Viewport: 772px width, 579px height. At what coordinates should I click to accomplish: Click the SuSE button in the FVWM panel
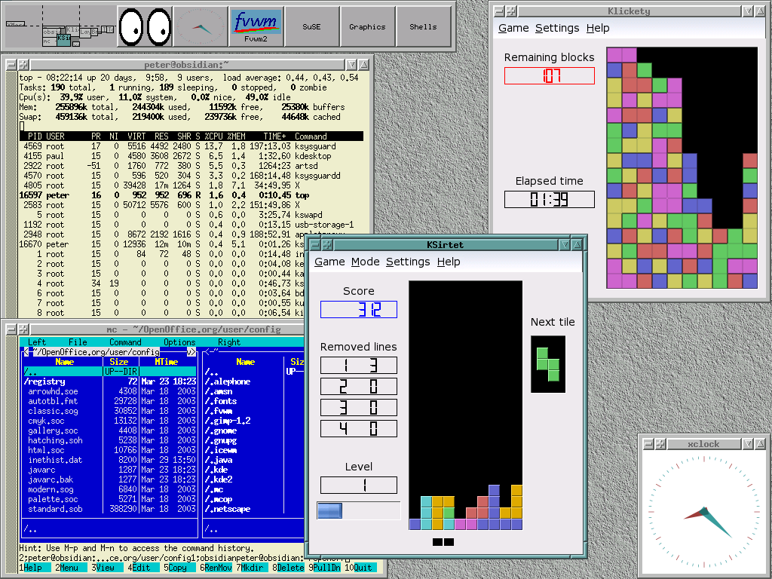tap(311, 26)
